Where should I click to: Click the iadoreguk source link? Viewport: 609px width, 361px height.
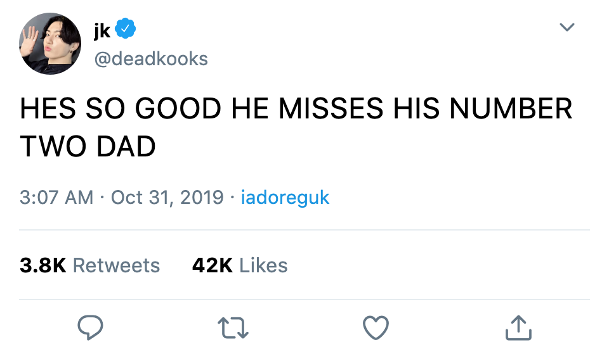click(285, 198)
